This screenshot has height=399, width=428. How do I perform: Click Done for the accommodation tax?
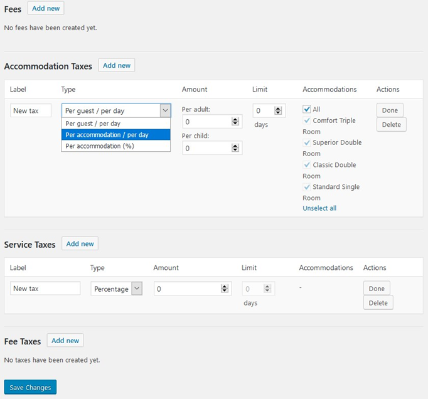[390, 110]
